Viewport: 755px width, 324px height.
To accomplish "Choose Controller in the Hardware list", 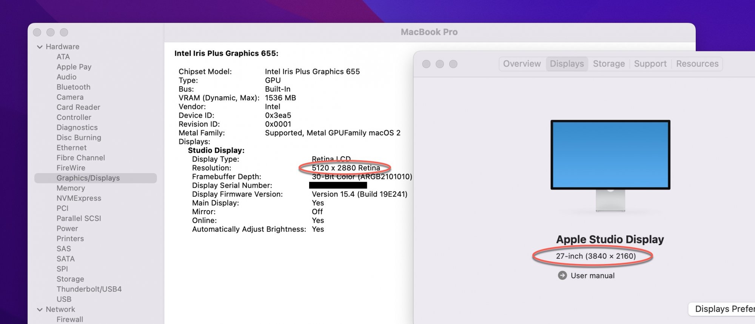I will click(x=74, y=118).
